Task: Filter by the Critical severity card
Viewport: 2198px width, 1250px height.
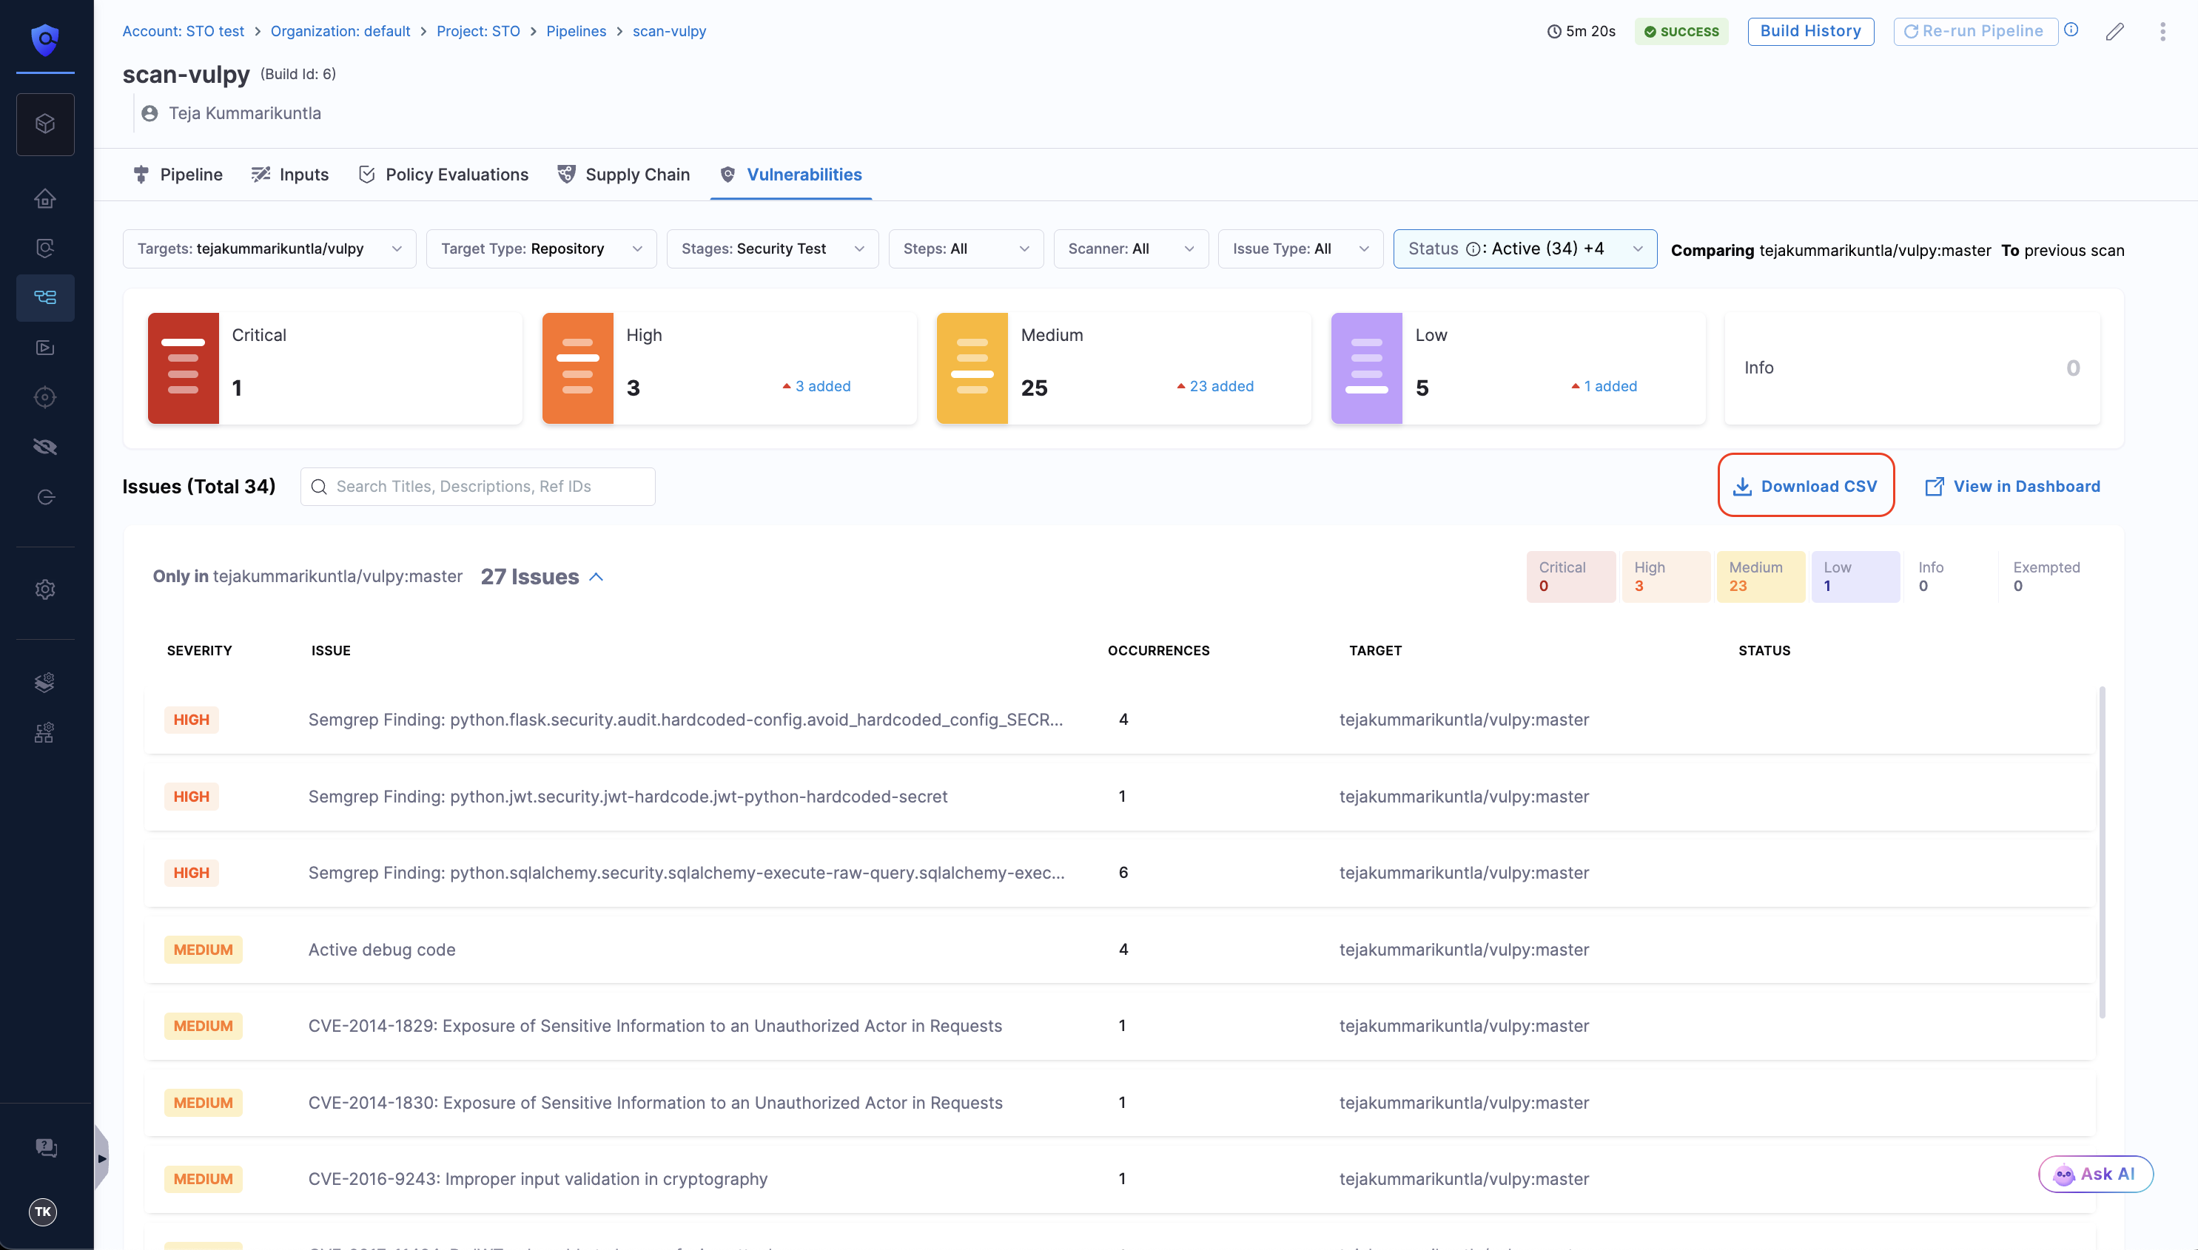Action: click(334, 368)
